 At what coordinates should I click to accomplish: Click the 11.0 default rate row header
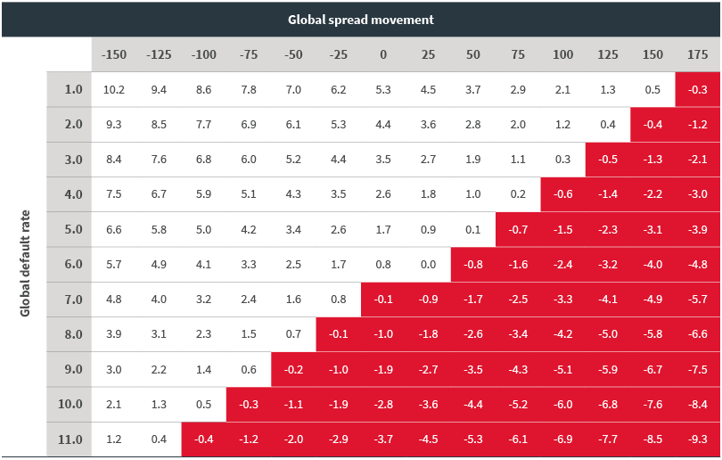click(x=70, y=439)
